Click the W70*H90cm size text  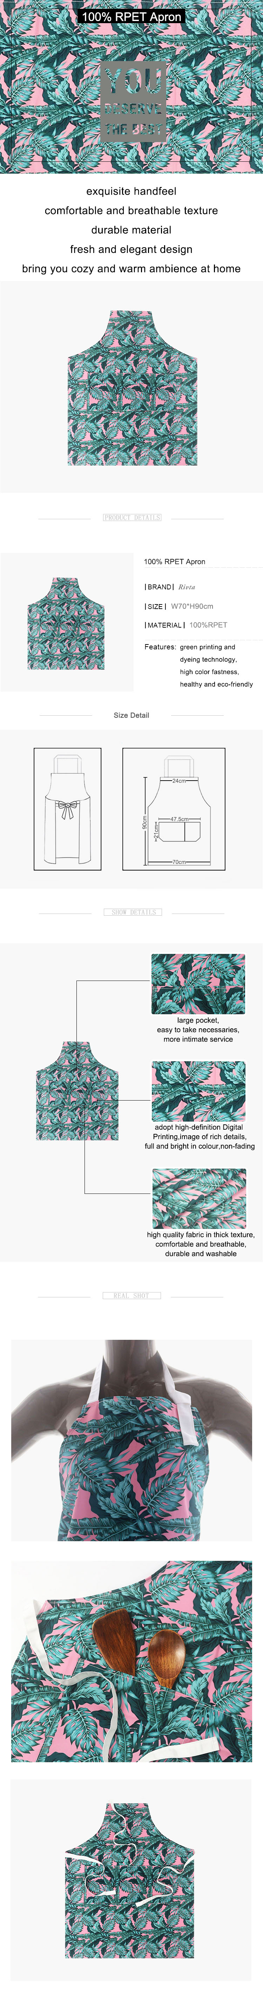click(192, 606)
